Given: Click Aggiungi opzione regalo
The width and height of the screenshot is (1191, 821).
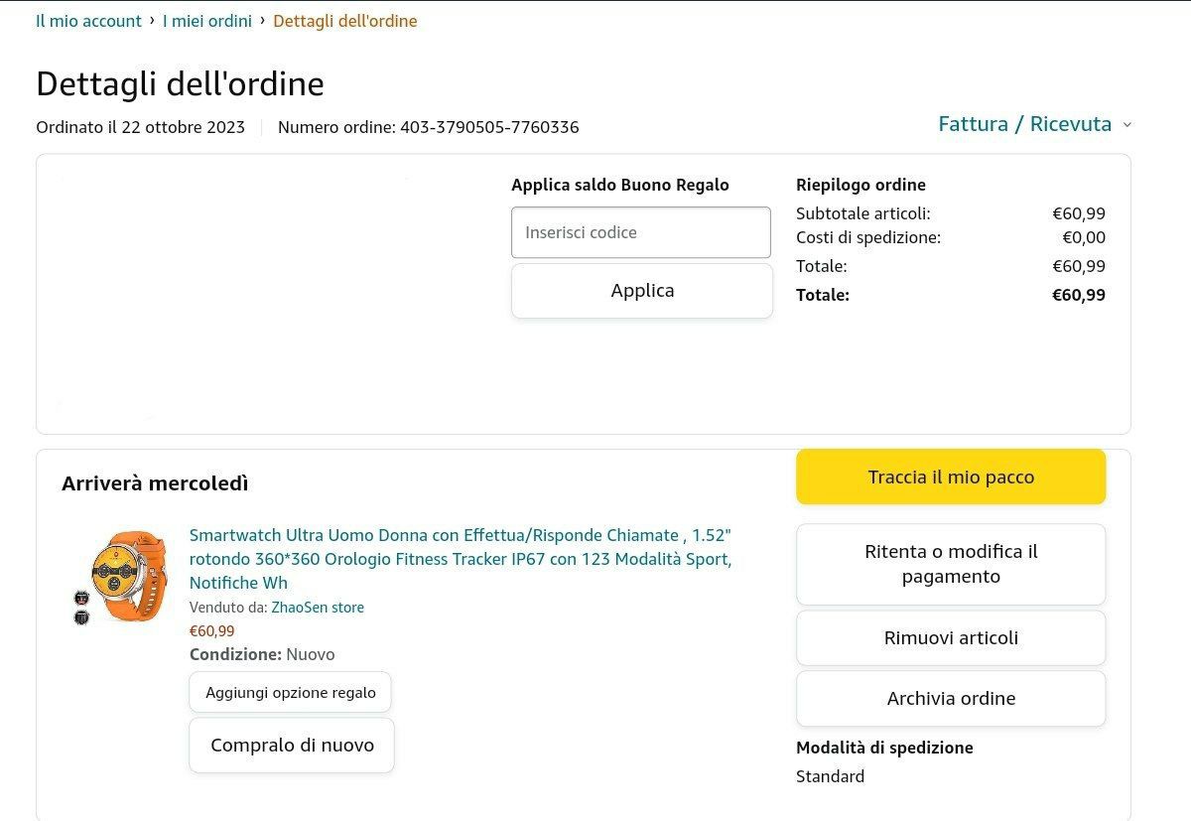Looking at the screenshot, I should pyautogui.click(x=290, y=692).
